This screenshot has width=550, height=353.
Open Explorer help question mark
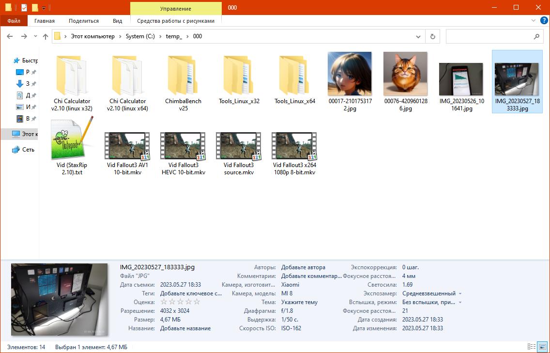[x=544, y=20]
